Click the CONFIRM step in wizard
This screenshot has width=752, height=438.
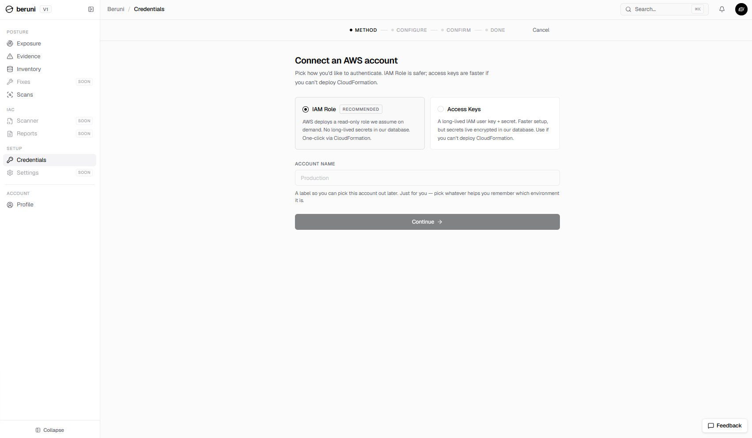pyautogui.click(x=456, y=30)
